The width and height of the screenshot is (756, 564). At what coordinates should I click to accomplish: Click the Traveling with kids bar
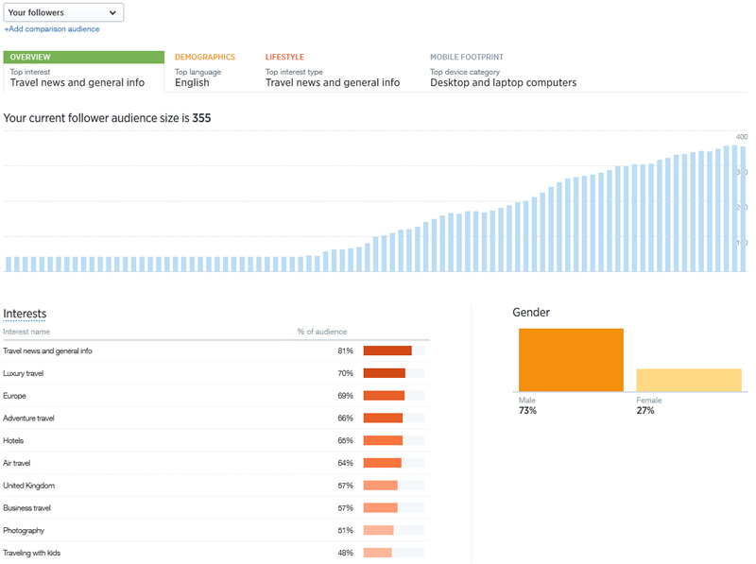(377, 553)
